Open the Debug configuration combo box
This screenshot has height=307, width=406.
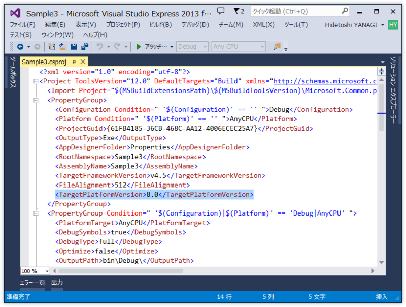click(x=192, y=47)
